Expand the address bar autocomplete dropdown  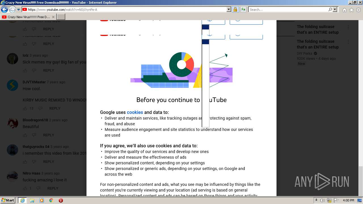pos(229,9)
